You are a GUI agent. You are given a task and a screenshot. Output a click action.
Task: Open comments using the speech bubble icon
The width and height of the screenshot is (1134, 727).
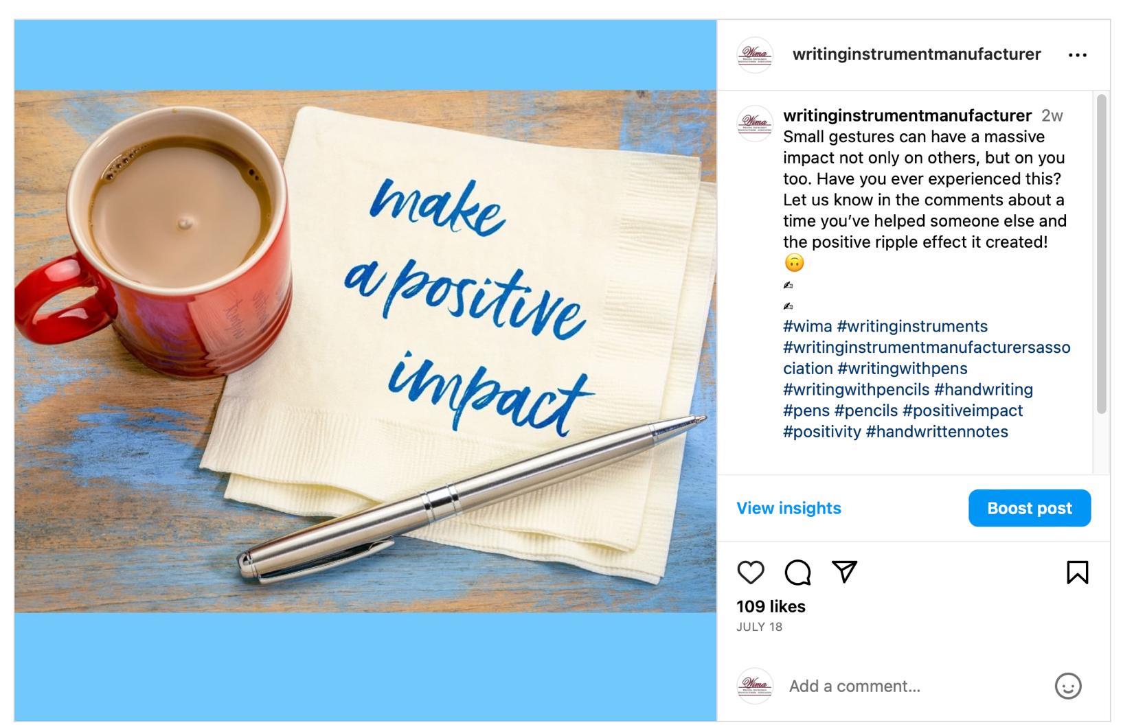click(x=797, y=572)
